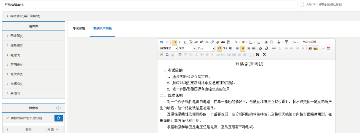The width and height of the screenshot is (360, 133).
Task: Apply underline formatting
Action: (x=185, y=42)
